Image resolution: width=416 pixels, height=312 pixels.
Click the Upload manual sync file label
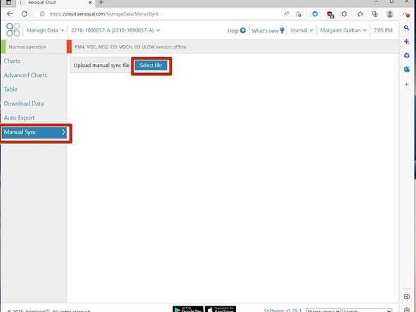[x=102, y=65]
